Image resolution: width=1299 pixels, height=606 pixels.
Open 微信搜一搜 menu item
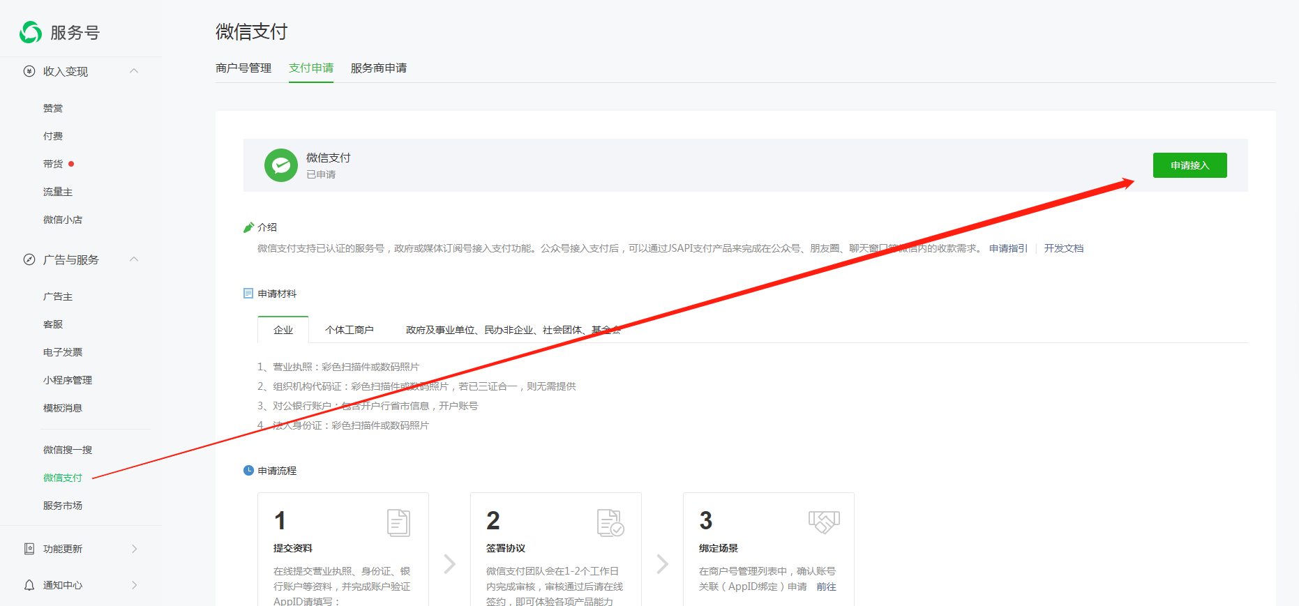[x=68, y=450]
